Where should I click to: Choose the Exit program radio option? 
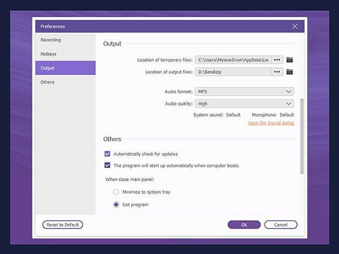[116, 205]
